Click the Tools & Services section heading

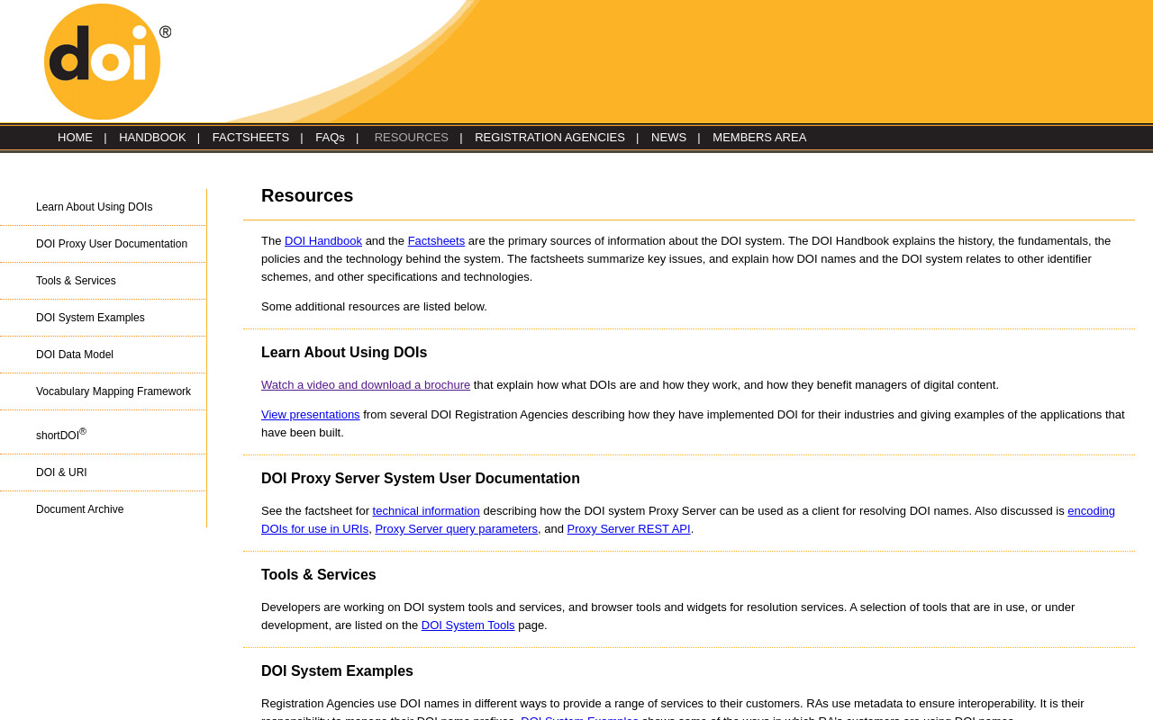(x=319, y=575)
